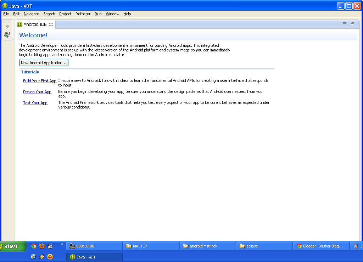Open the orange pencil quick launch icon

42,256
